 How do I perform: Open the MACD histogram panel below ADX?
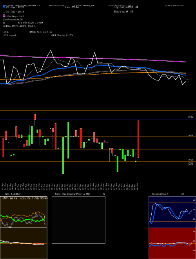coord(24,243)
